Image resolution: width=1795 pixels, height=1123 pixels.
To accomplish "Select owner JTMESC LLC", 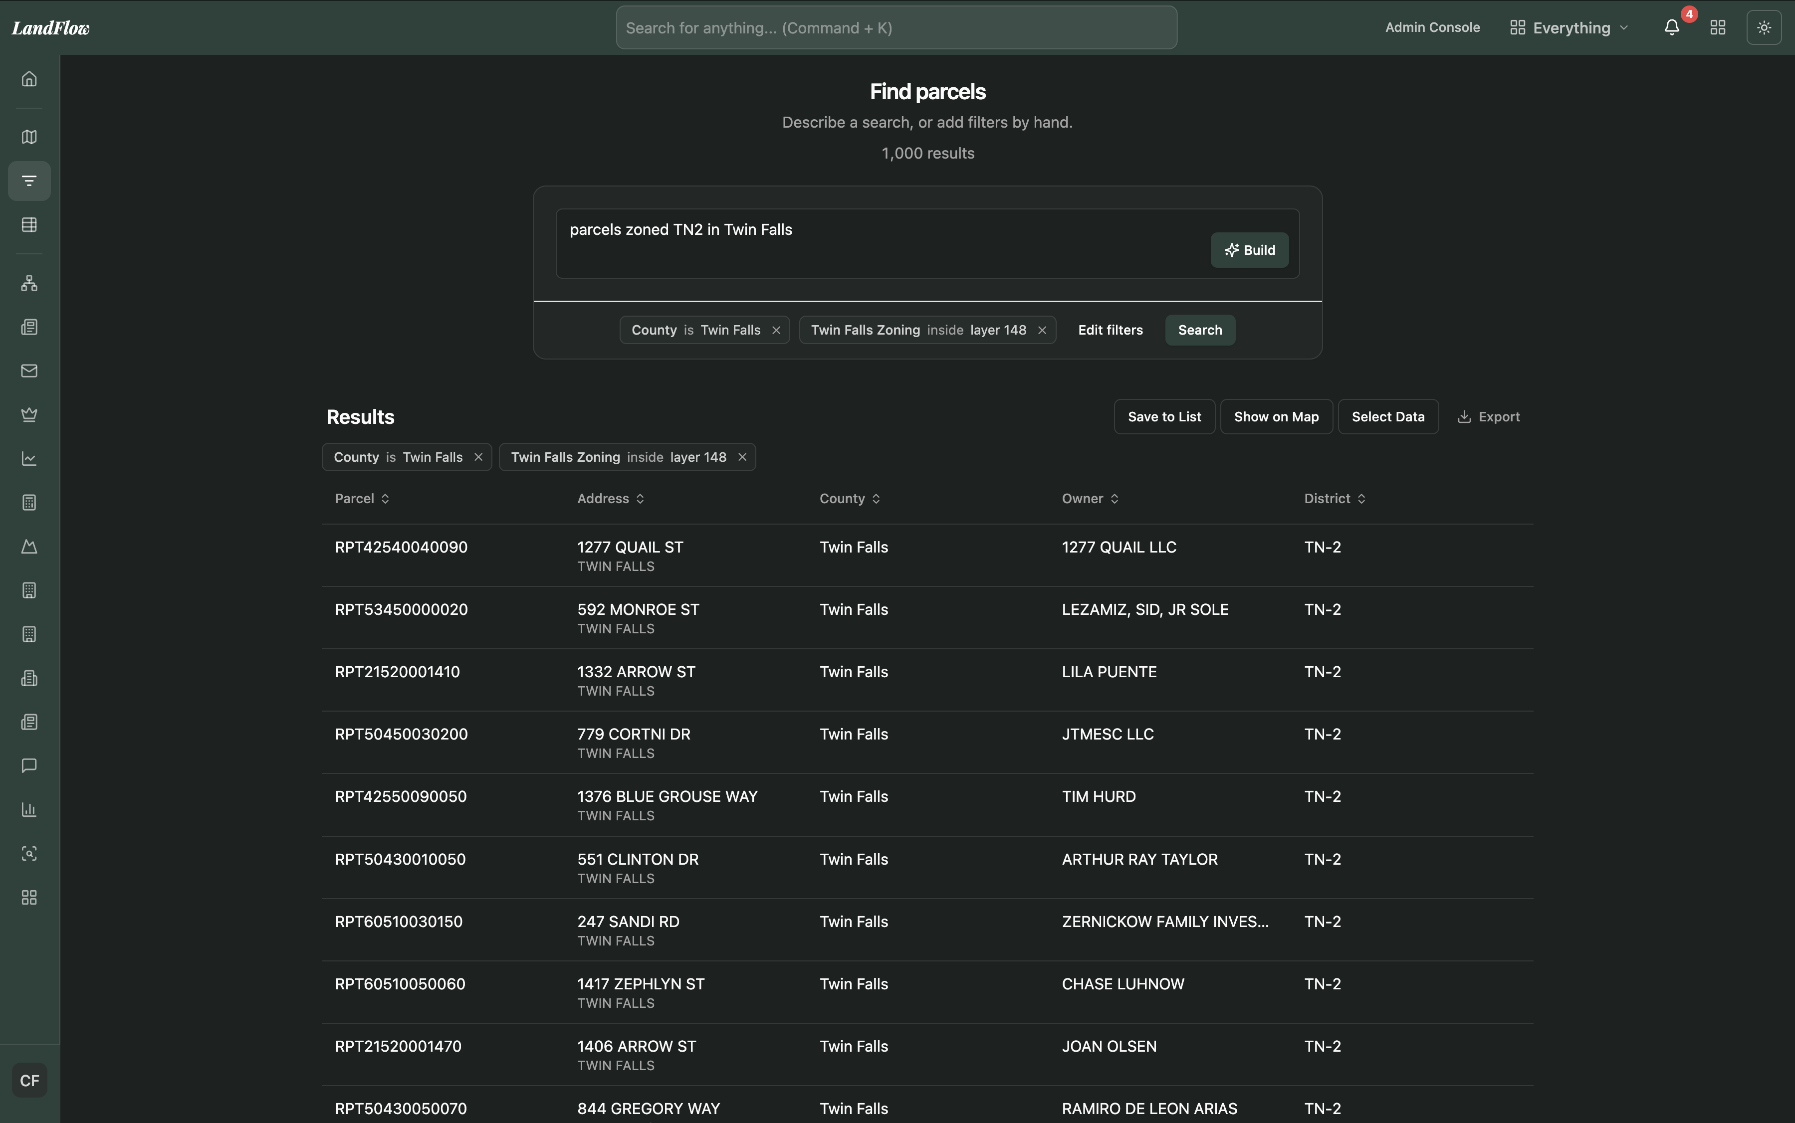I will coord(1107,735).
